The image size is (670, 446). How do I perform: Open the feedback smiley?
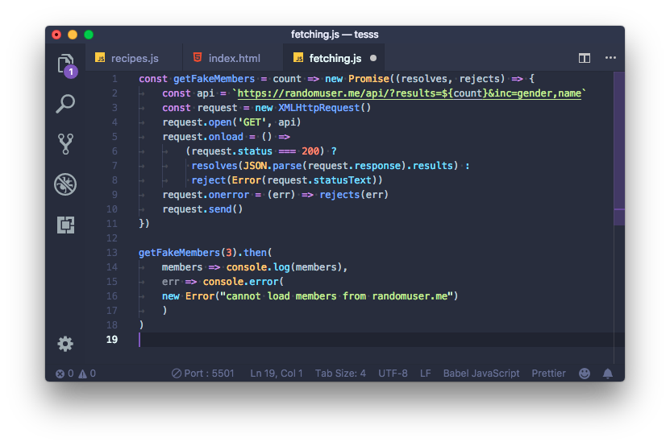point(584,374)
